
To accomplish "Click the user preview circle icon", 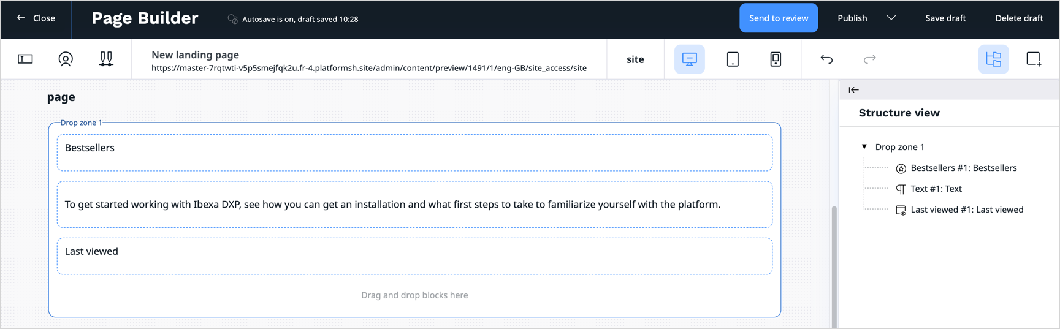I will tap(66, 59).
